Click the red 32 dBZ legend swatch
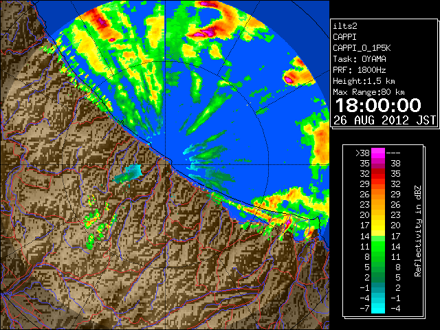 pos(378,174)
